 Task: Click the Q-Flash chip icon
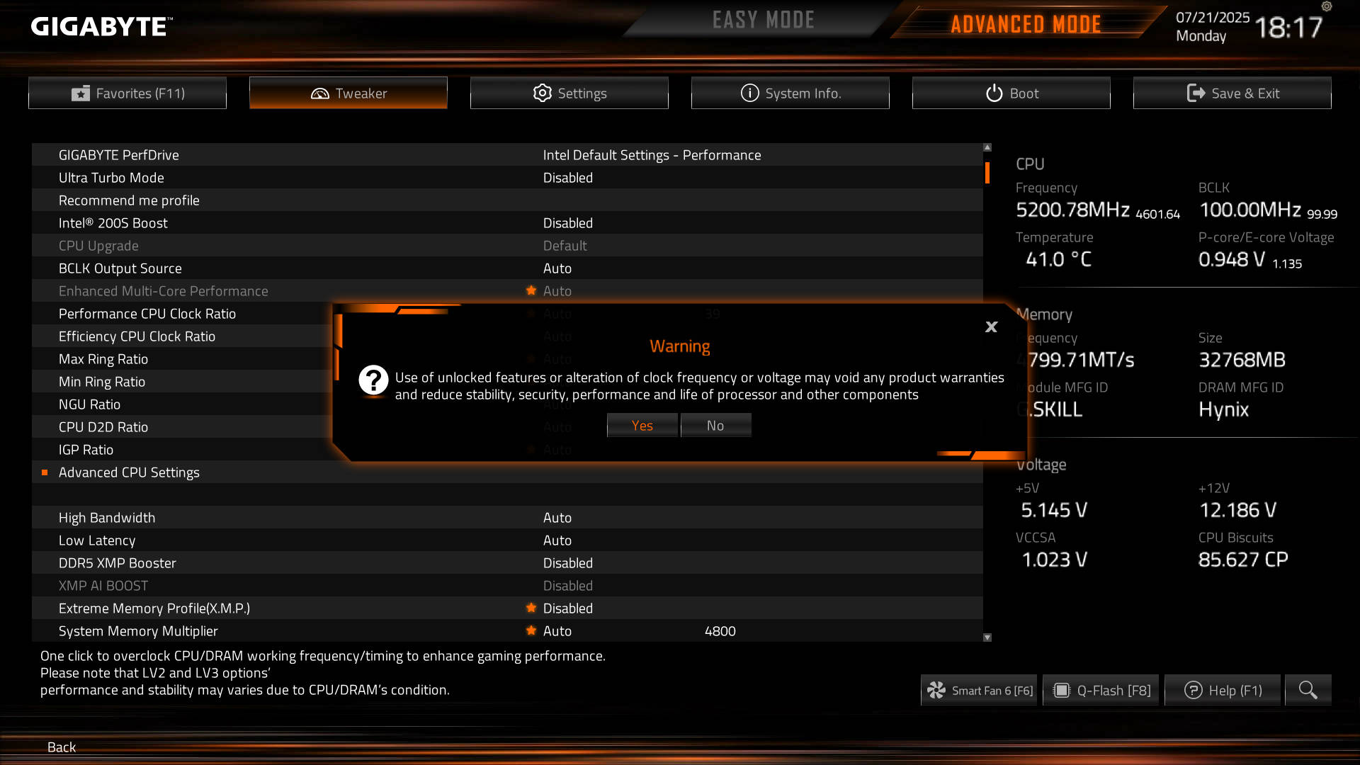1061,691
